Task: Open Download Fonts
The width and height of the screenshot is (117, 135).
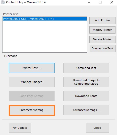Action: [86, 96]
